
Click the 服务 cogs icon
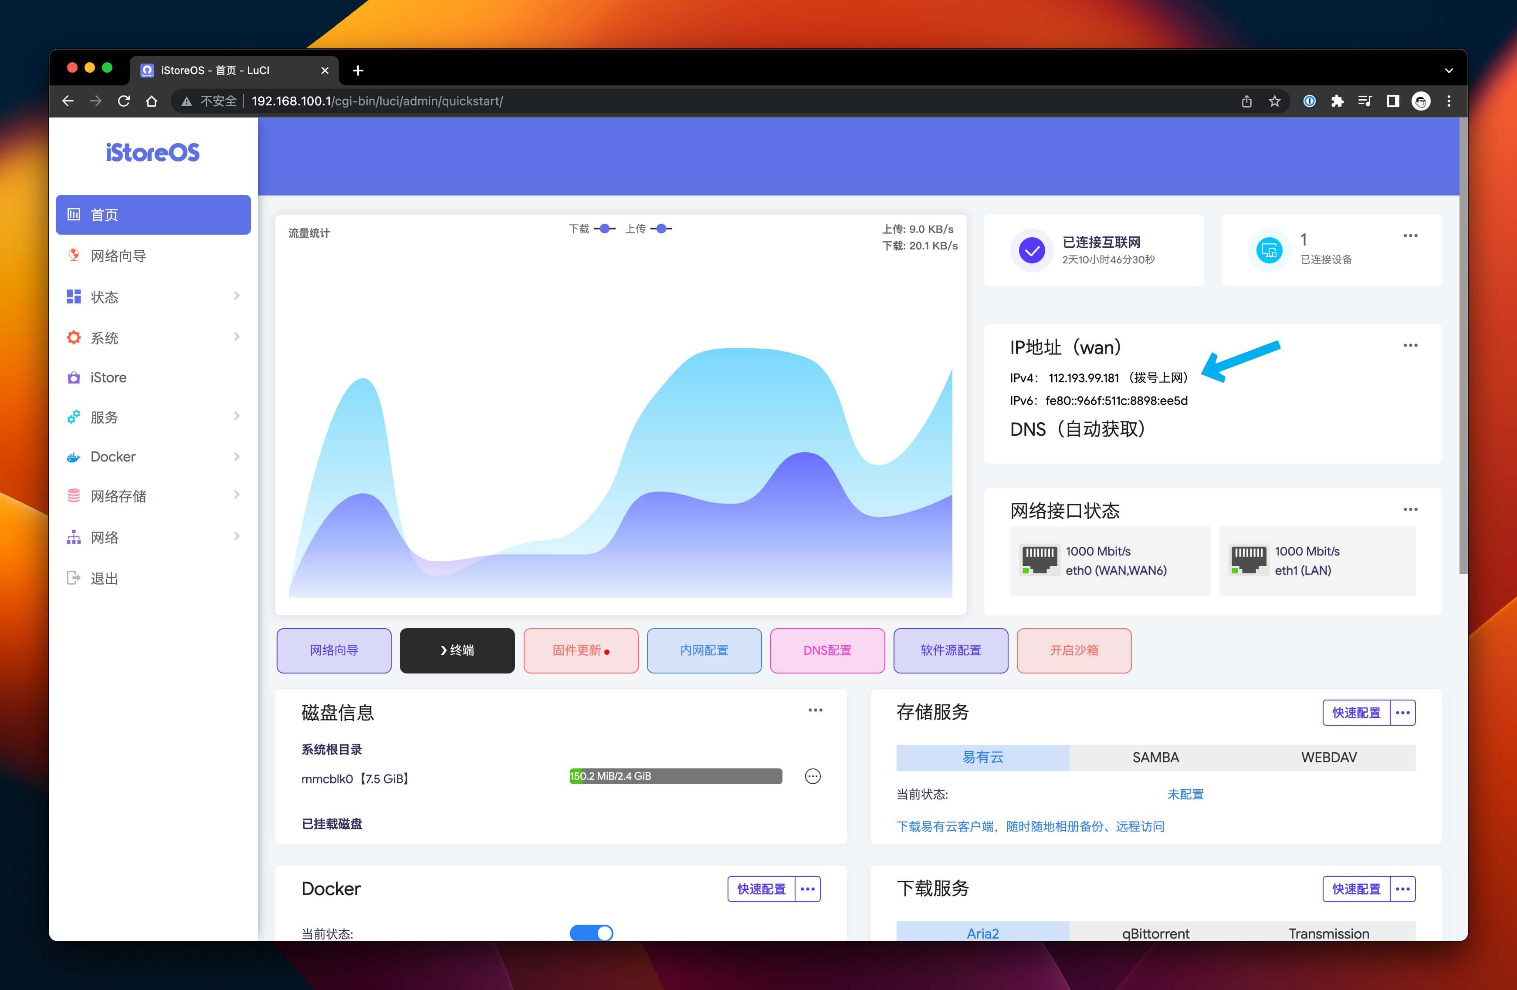[x=74, y=417]
